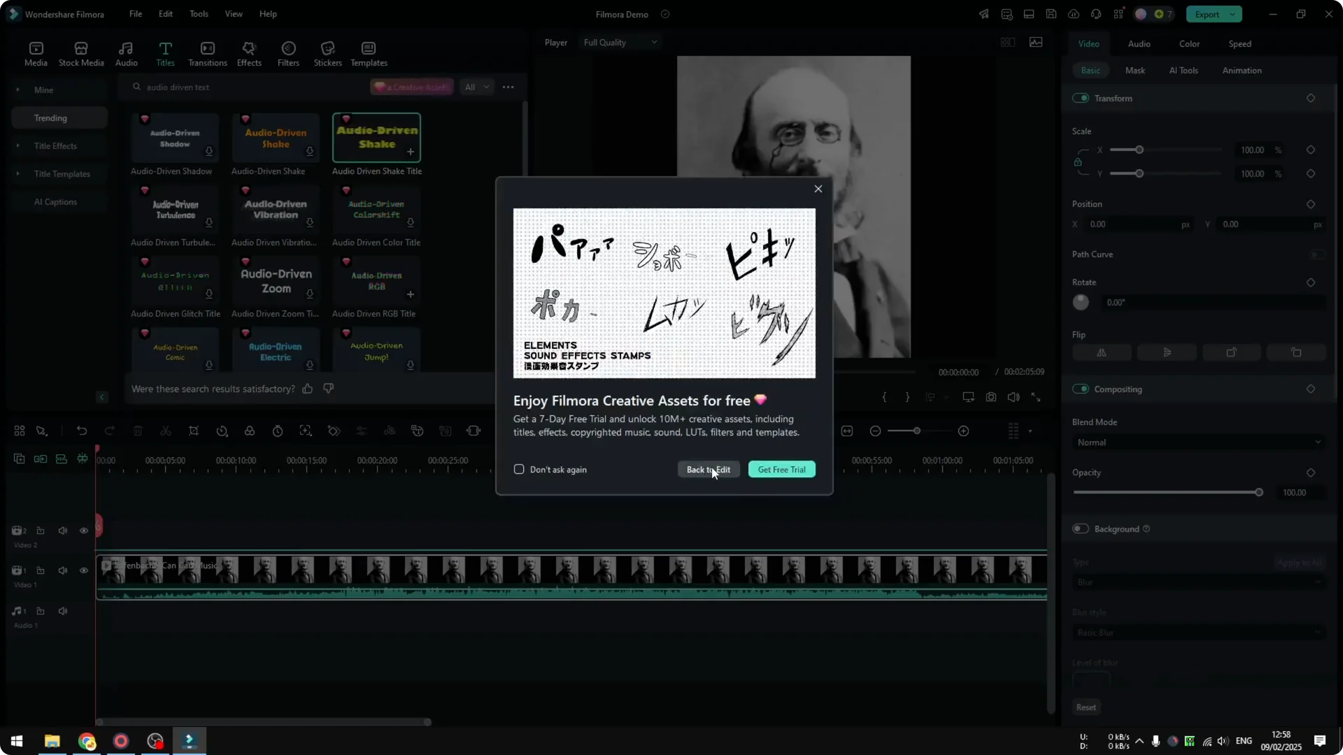Click the Undo icon above the timeline
Image resolution: width=1343 pixels, height=755 pixels.
click(x=82, y=431)
